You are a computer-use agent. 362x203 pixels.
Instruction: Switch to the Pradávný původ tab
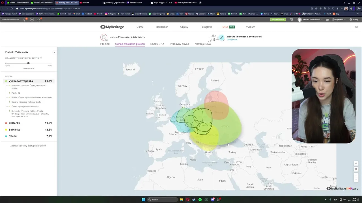[x=179, y=44]
